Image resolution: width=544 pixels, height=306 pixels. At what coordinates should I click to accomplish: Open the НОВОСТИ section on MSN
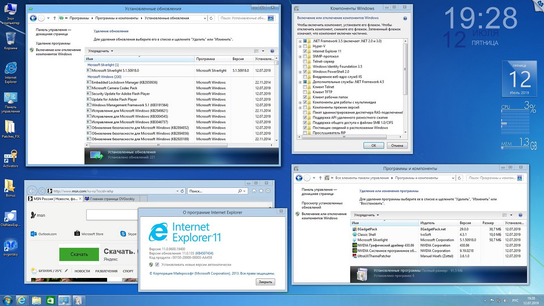point(82,271)
